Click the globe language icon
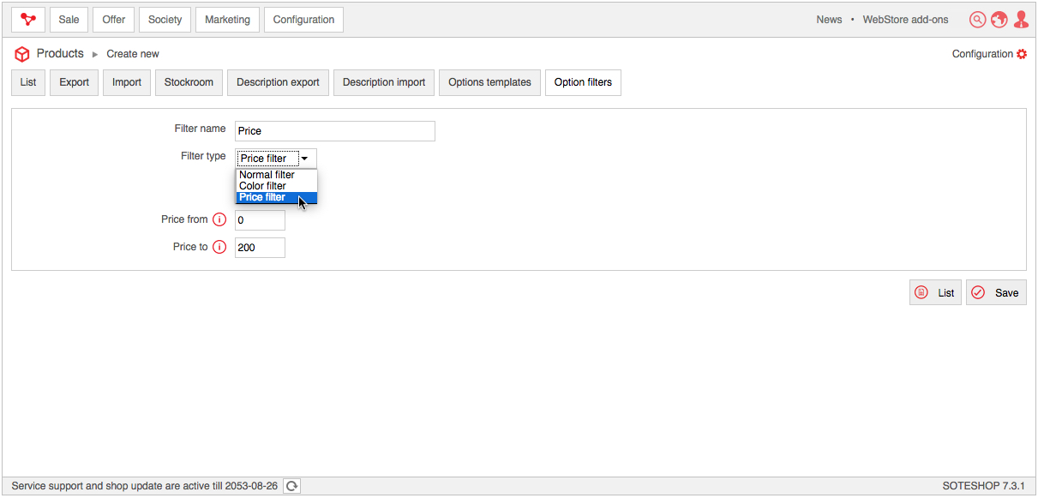Screen dimensions: 1038x498 pos(999,19)
